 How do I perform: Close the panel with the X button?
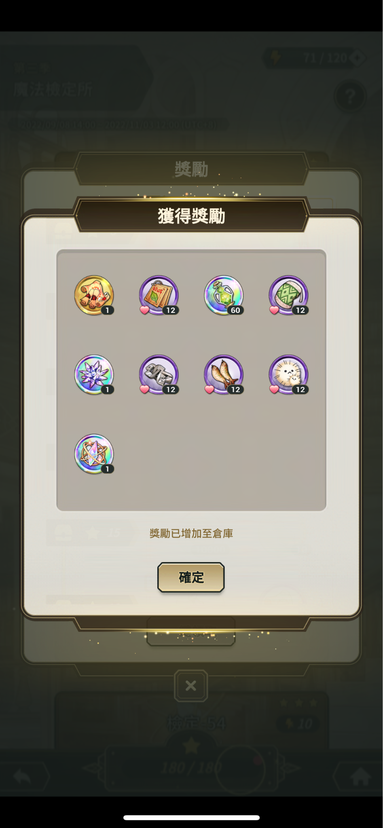pyautogui.click(x=191, y=686)
